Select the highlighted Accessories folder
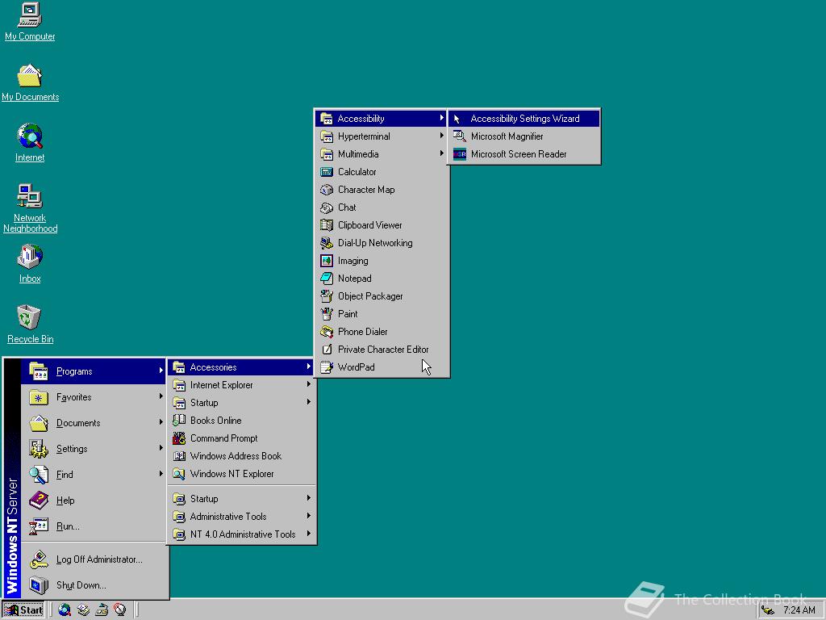Image resolution: width=826 pixels, height=620 pixels. [242, 367]
